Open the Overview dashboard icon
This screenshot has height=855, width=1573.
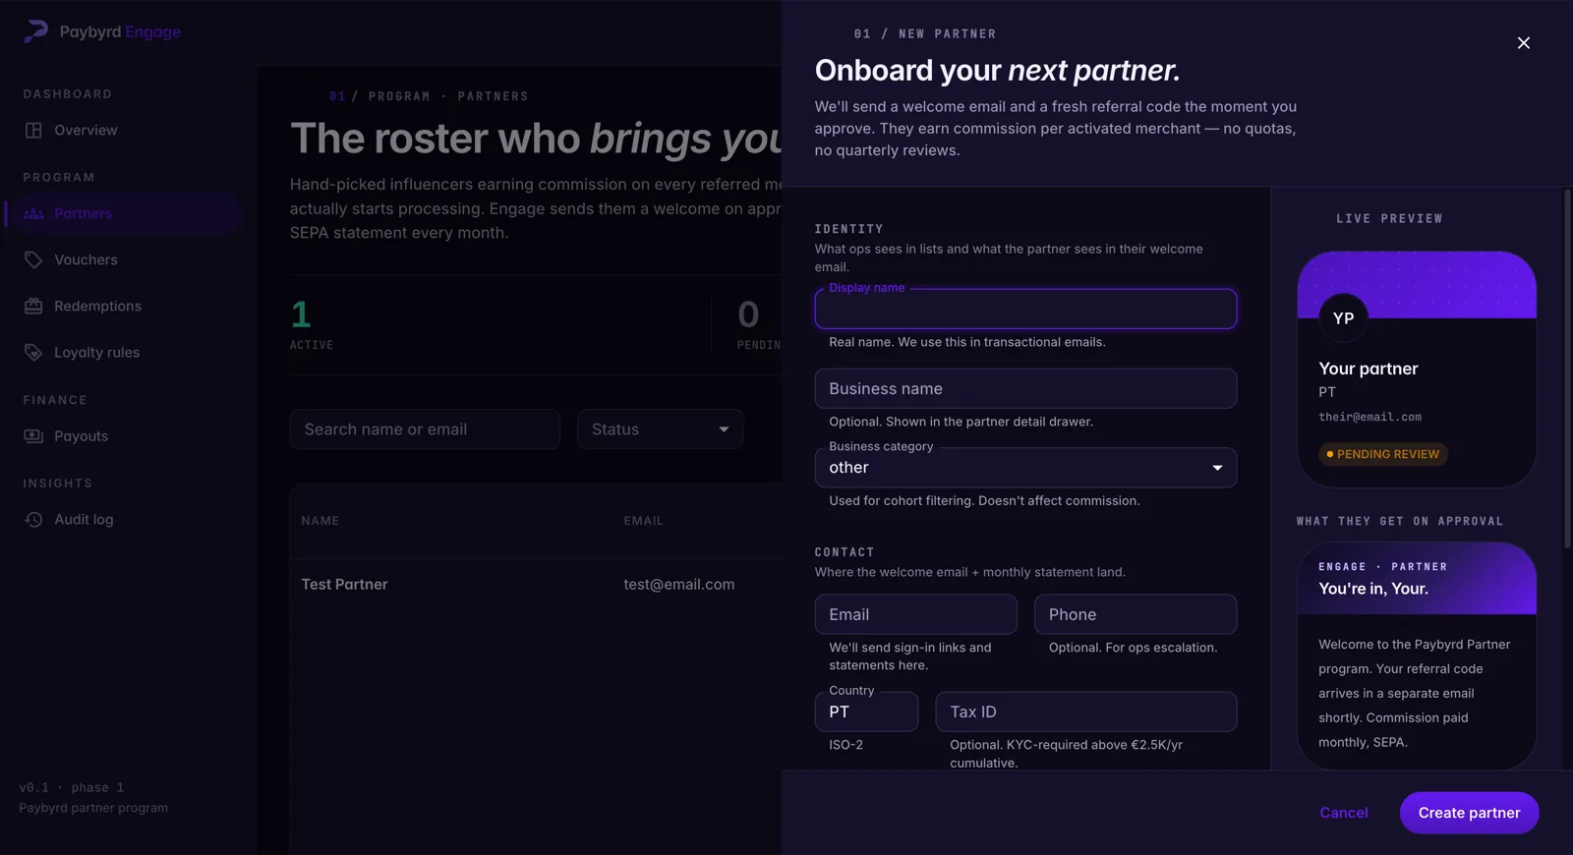(x=33, y=131)
